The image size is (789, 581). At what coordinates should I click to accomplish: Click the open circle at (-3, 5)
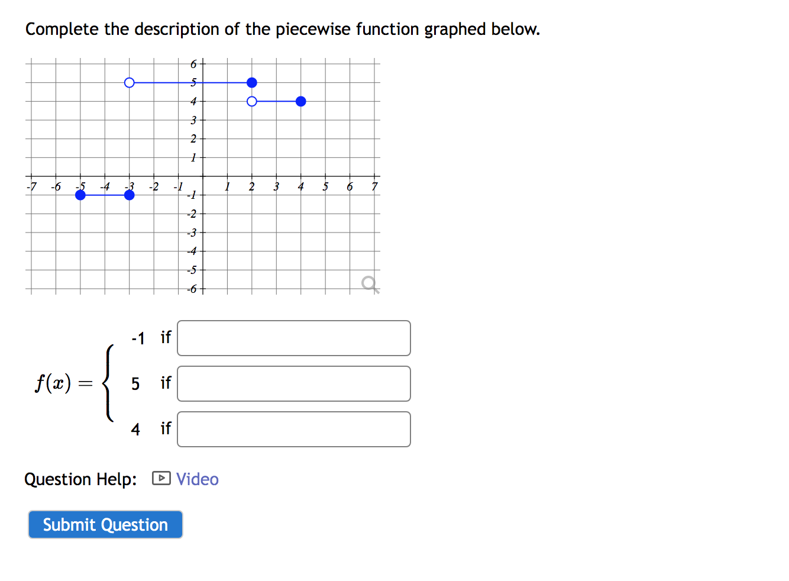point(130,83)
